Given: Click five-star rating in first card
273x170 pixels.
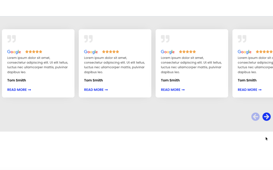Looking at the screenshot, I should coord(34,52).
